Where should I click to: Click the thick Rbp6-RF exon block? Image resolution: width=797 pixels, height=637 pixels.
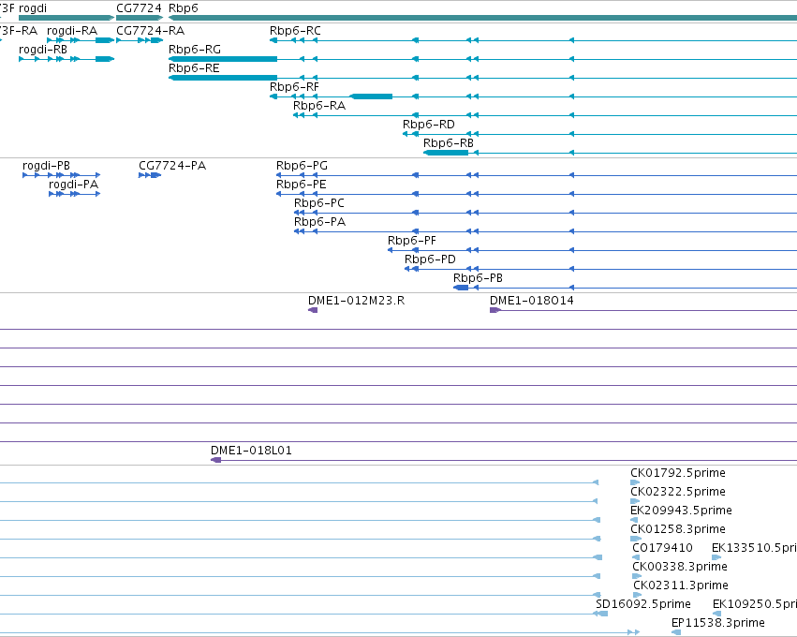coord(371,96)
